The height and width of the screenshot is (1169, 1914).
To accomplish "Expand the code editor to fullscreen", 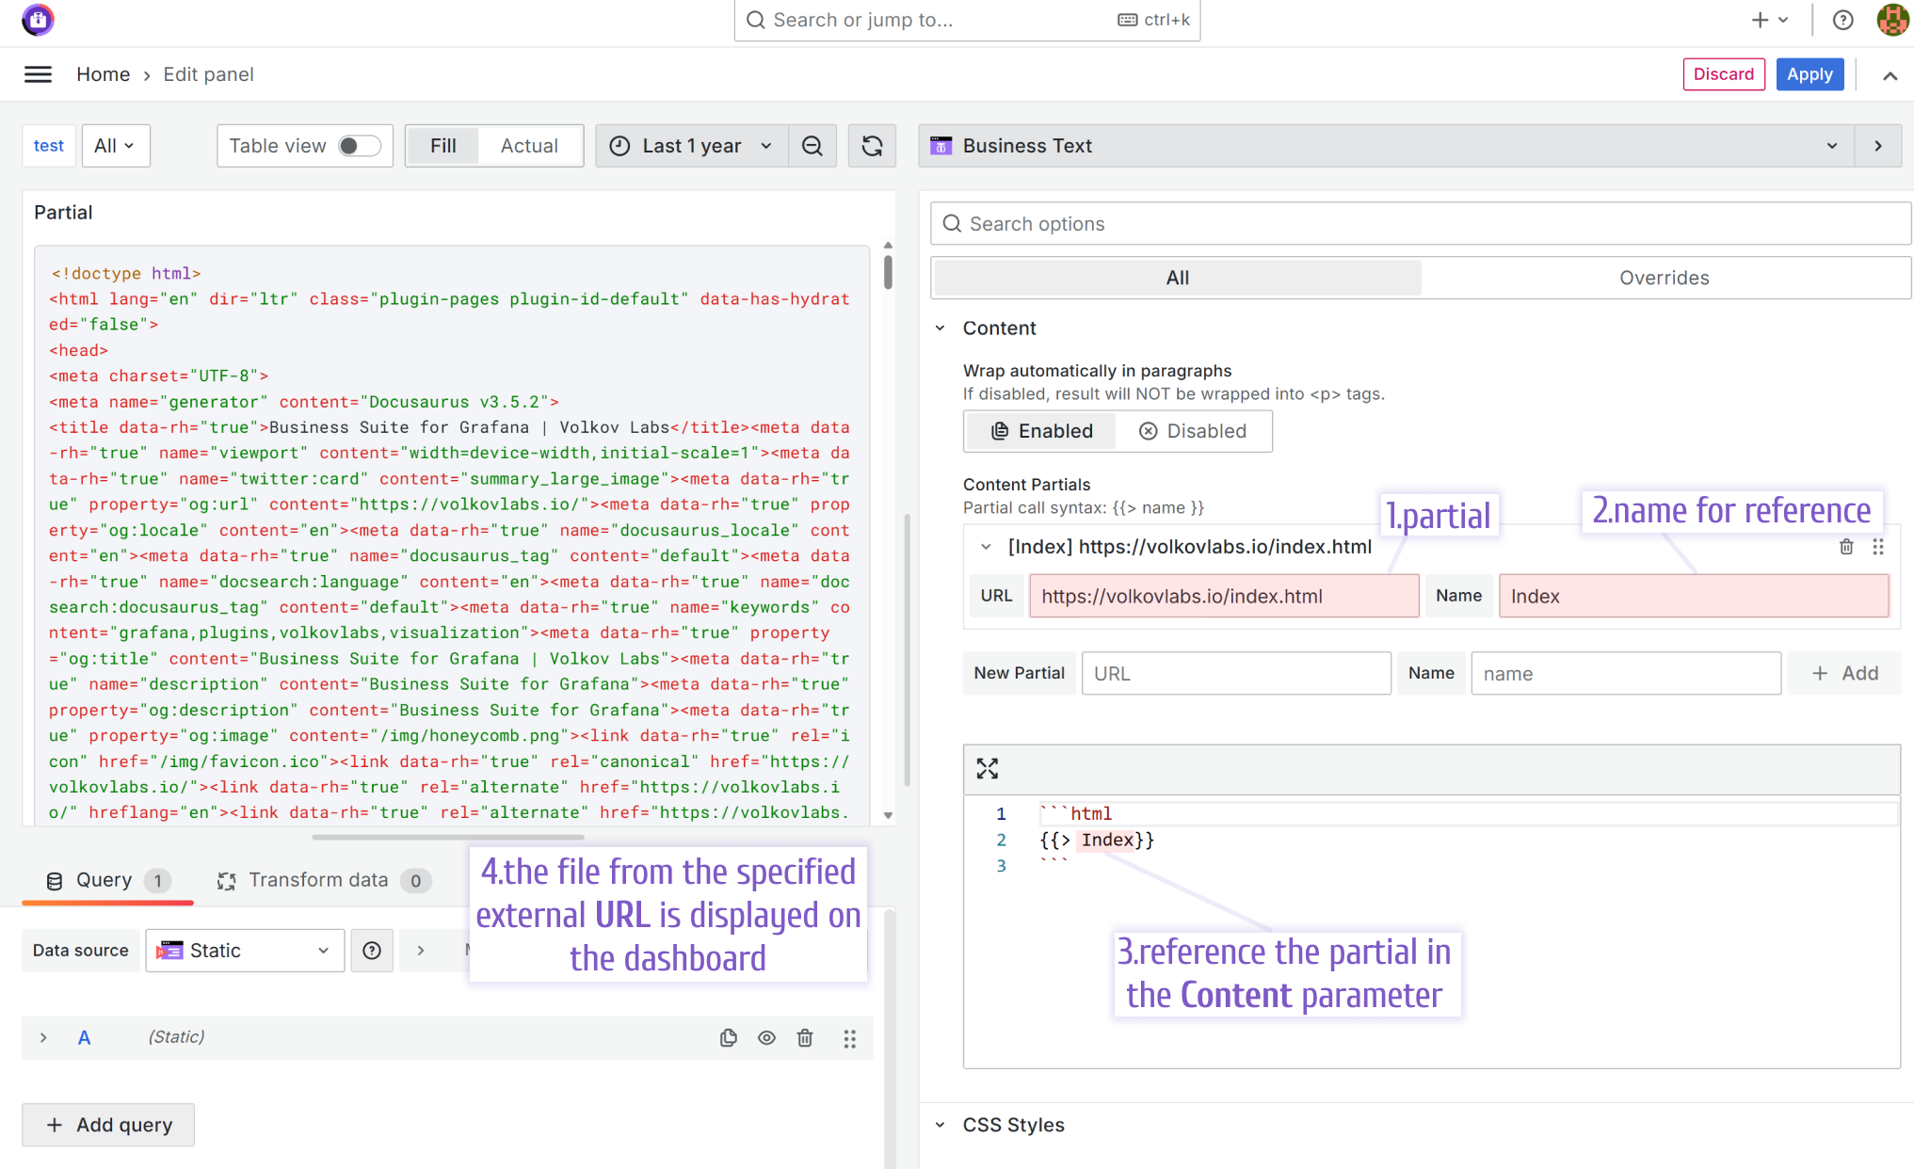I will [987, 769].
